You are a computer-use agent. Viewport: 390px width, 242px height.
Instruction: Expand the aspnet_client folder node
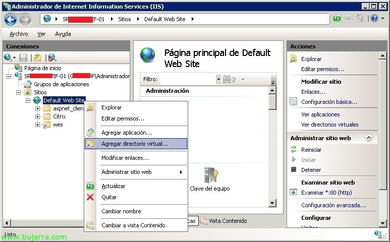tap(37, 108)
